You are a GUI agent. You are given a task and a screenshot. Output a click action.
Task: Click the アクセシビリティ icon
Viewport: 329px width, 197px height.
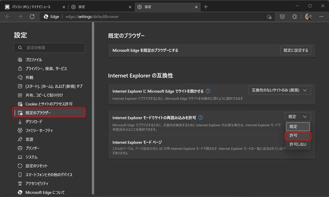click(20, 183)
